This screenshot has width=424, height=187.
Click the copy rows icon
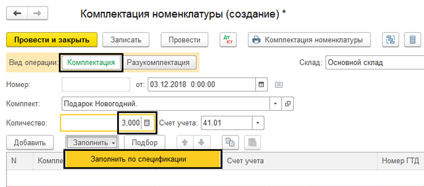click(230, 143)
